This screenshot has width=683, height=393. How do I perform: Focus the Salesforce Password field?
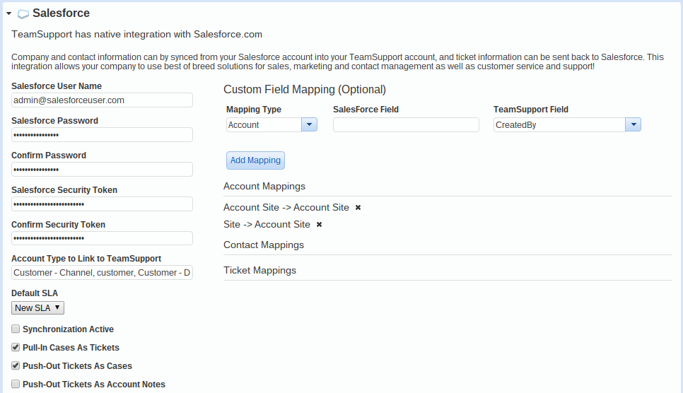(102, 134)
